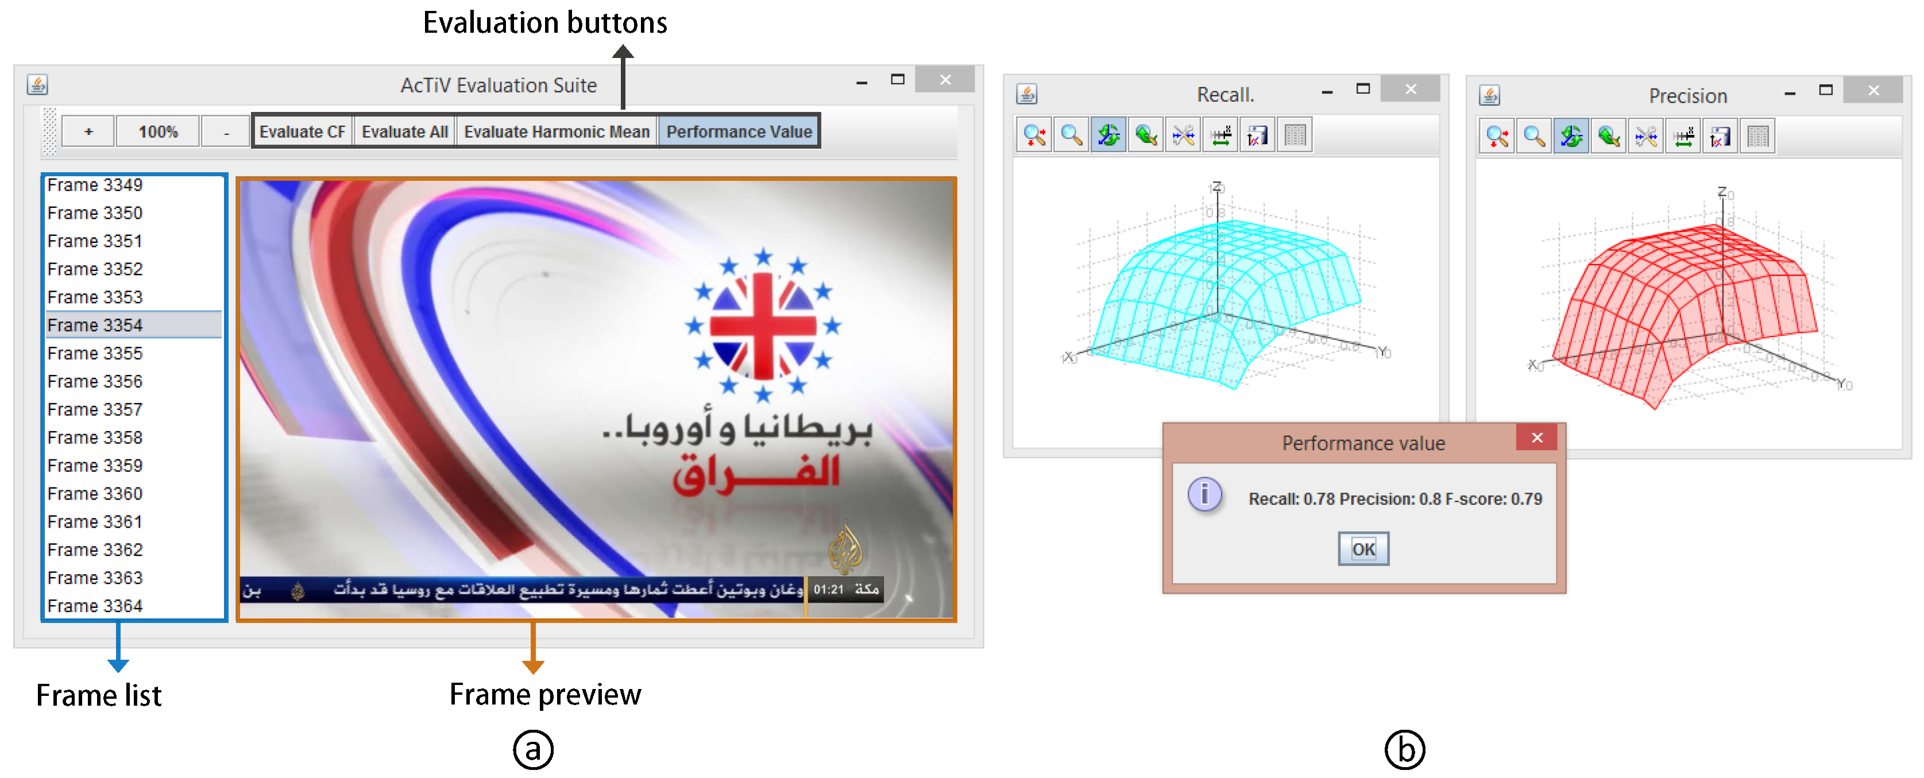Select the plain magnifier zoom tool in the Recall window

coord(1071,135)
